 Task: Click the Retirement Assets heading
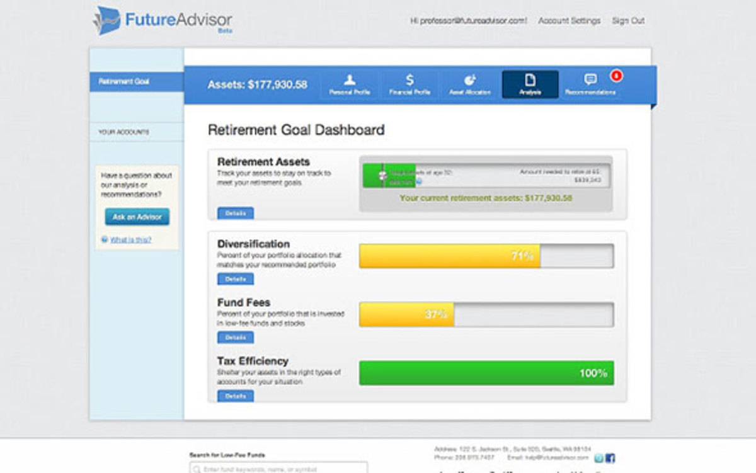[x=263, y=162]
